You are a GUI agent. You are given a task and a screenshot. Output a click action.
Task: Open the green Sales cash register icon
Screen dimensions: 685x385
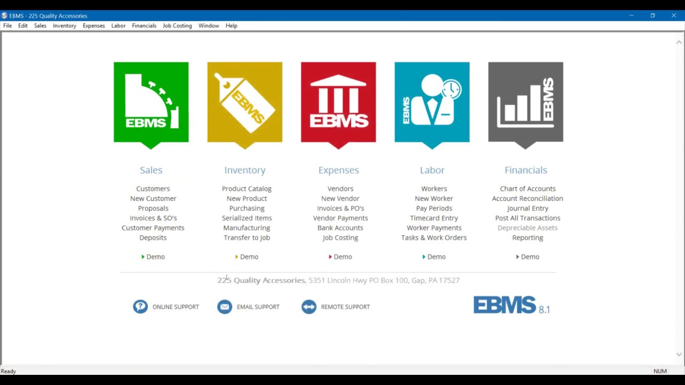[151, 105]
